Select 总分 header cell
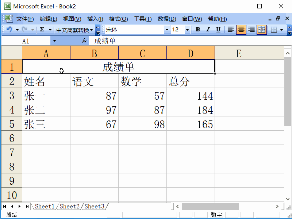This screenshot has height=219, width=292. click(x=191, y=81)
